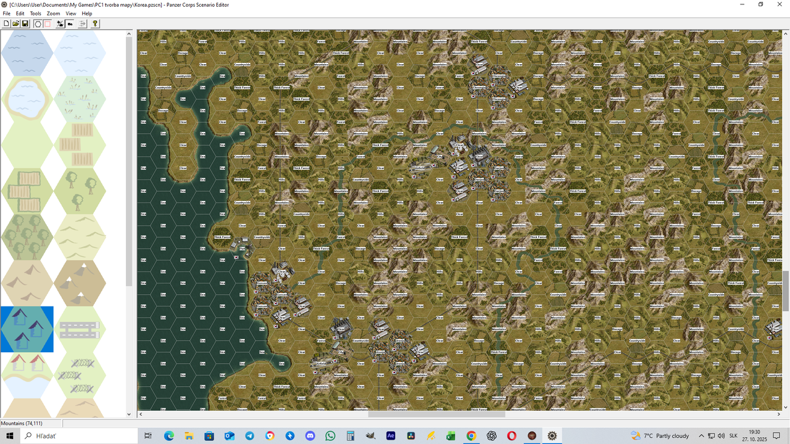
Task: Toggle the red square toolbar button
Action: (47, 23)
